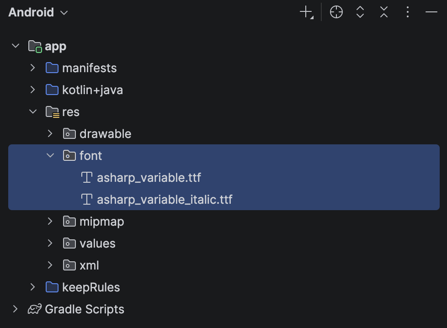Select the manifests tree row
Screen dimensions: 447x328
pos(224,68)
